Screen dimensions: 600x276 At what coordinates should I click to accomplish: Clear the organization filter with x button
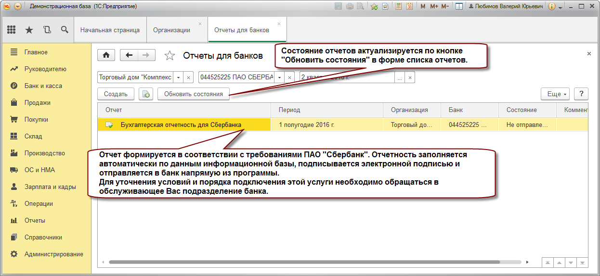click(189, 77)
